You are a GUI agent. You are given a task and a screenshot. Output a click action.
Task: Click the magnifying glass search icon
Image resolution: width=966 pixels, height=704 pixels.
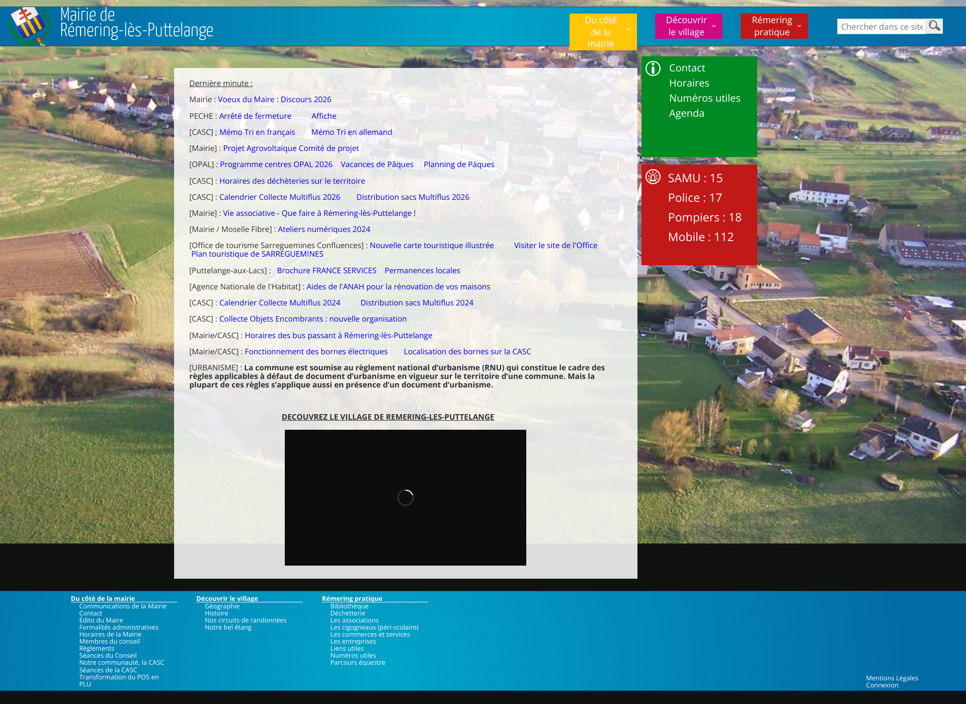(x=934, y=26)
